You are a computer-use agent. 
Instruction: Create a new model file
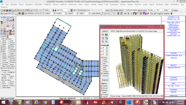tap(1, 10)
